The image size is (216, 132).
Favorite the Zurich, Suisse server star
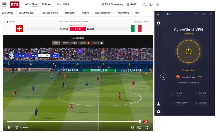coord(200,77)
